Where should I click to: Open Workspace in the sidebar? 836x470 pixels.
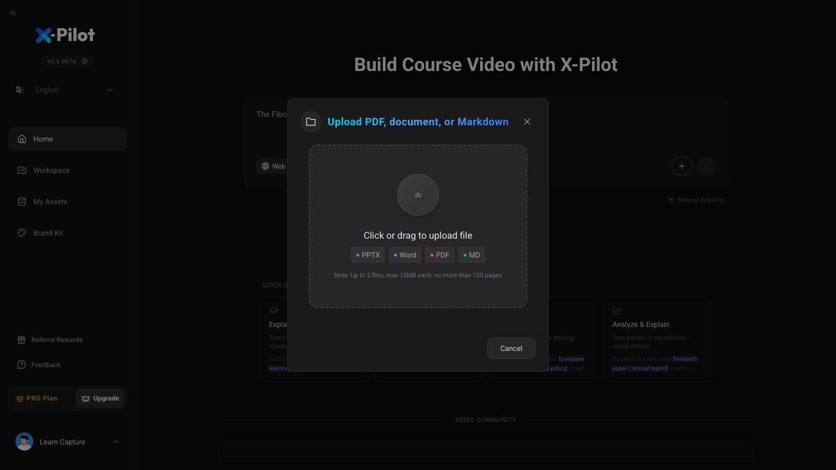[67, 170]
